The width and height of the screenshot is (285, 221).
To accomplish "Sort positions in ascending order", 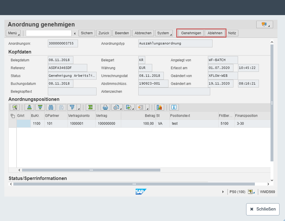I will pos(30,107).
